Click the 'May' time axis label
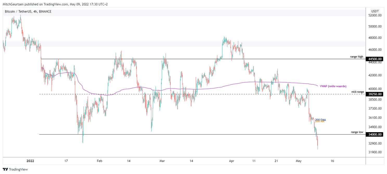The width and height of the screenshot is (387, 174). click(298, 161)
